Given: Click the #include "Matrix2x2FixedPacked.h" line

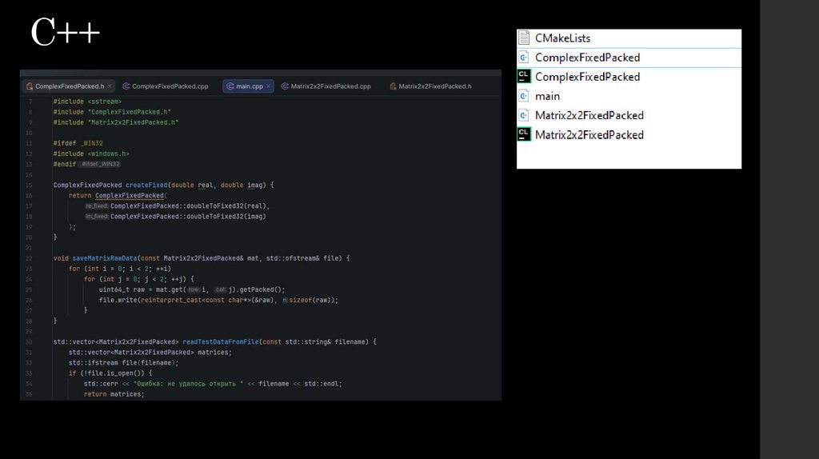Looking at the screenshot, I should (x=116, y=122).
